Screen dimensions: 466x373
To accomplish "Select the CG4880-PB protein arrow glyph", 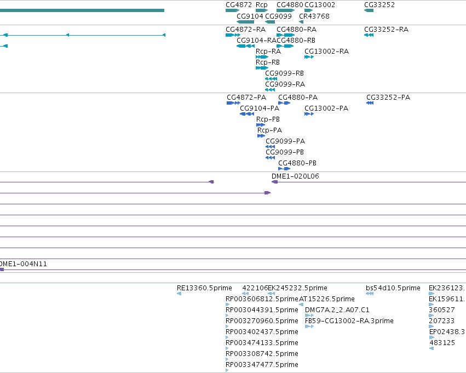I will tap(284, 169).
